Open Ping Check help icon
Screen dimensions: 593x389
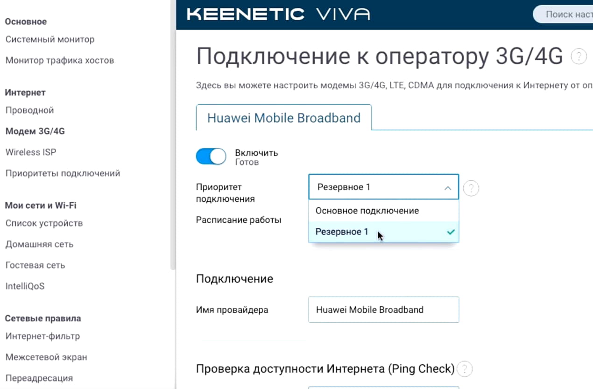[x=464, y=369]
